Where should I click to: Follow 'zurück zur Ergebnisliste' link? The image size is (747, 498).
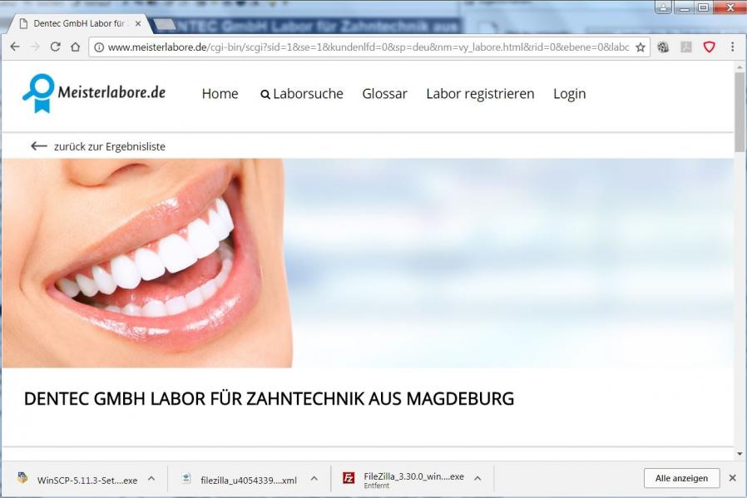click(x=110, y=146)
